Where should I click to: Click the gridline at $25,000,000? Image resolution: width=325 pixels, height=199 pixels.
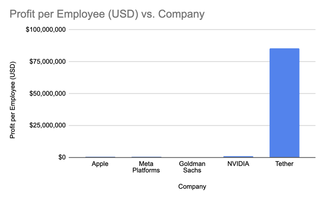tap(167, 126)
